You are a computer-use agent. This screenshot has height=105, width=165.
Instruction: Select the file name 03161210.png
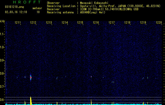point(14,7)
